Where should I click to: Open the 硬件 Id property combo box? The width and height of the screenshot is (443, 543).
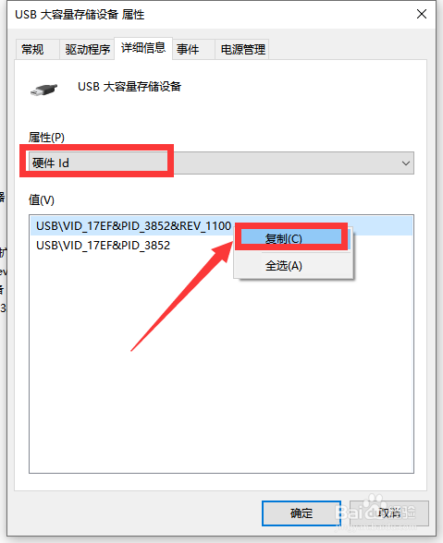221,163
